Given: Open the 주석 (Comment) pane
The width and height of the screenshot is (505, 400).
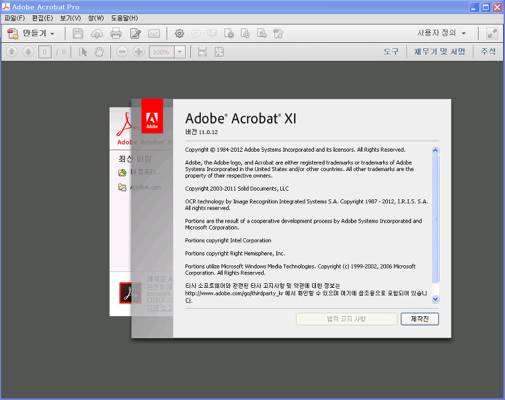Looking at the screenshot, I should pos(488,51).
